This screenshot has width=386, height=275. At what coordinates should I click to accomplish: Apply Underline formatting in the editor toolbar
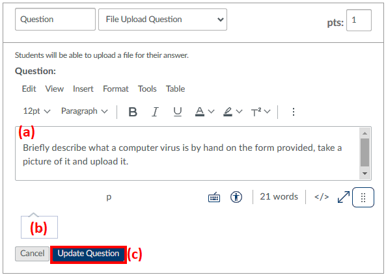click(177, 112)
